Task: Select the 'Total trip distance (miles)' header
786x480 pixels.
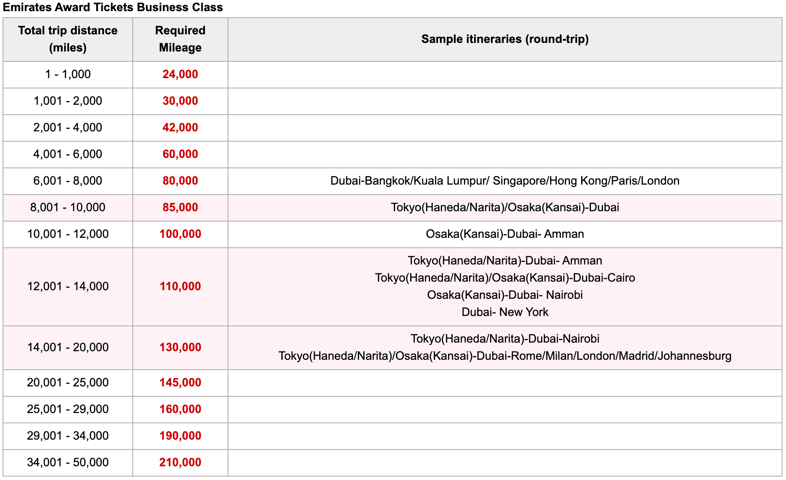Action: 68,39
